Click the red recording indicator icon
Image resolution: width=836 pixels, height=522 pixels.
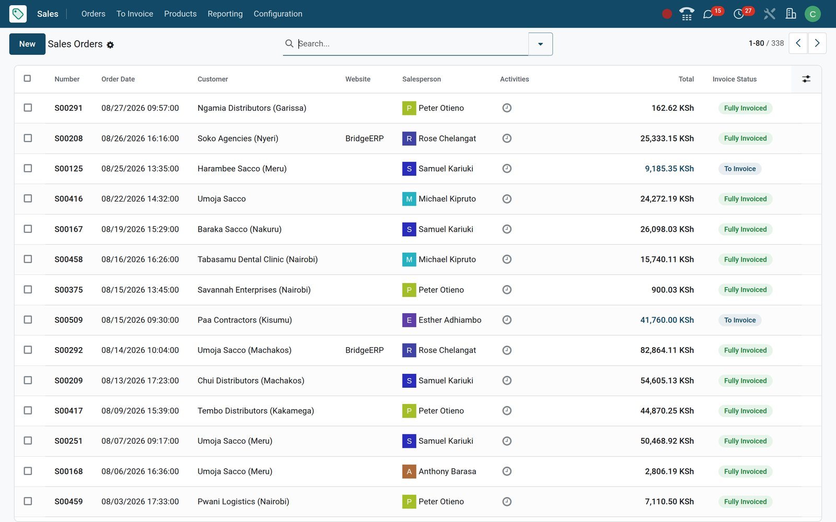pyautogui.click(x=667, y=14)
